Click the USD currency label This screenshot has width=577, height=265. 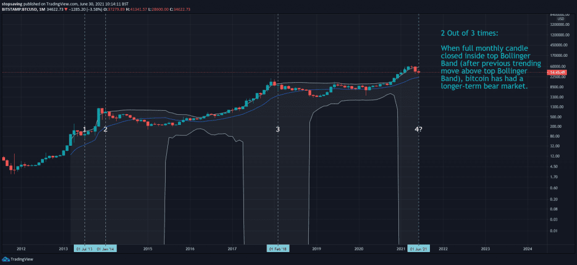click(561, 19)
